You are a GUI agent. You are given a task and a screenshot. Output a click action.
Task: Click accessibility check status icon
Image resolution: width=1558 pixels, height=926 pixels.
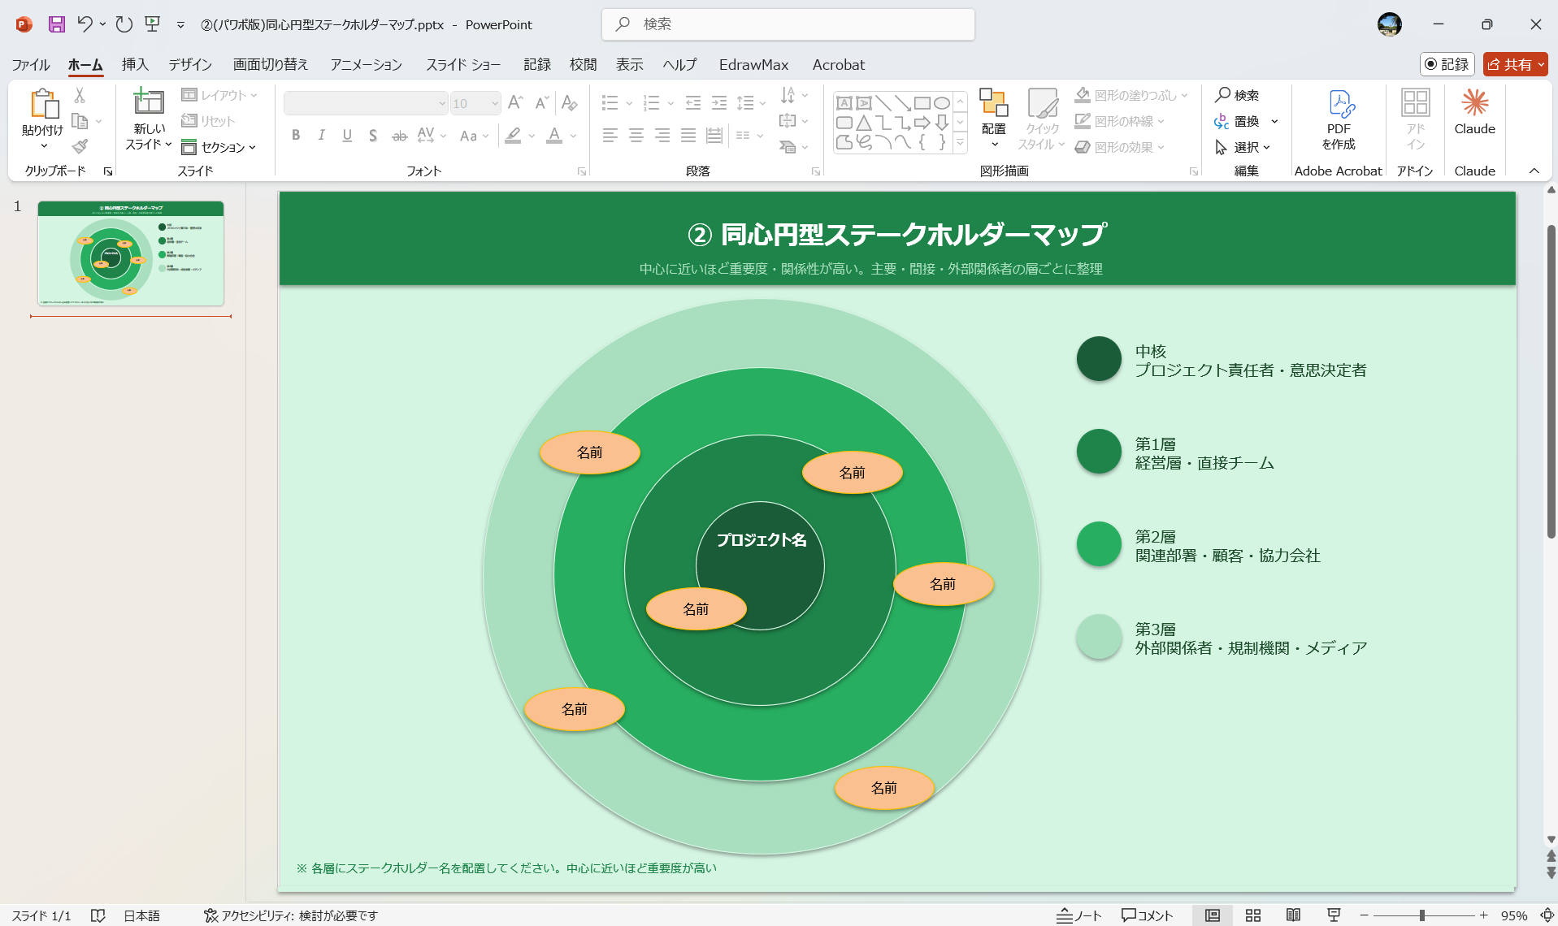click(x=210, y=915)
